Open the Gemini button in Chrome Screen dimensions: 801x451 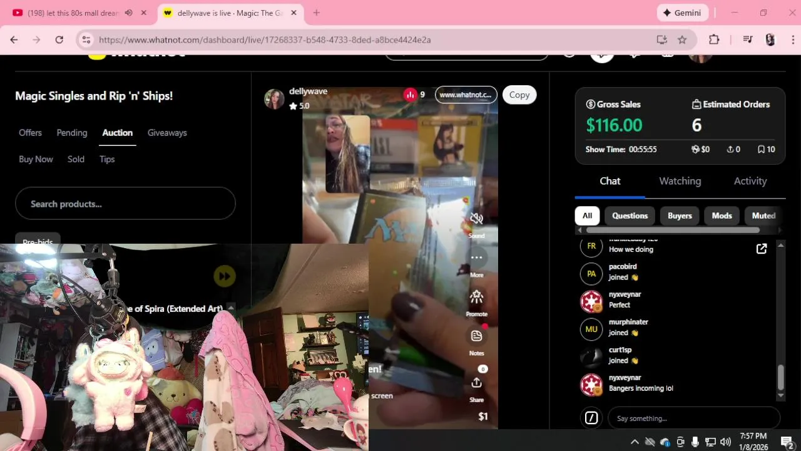(683, 13)
